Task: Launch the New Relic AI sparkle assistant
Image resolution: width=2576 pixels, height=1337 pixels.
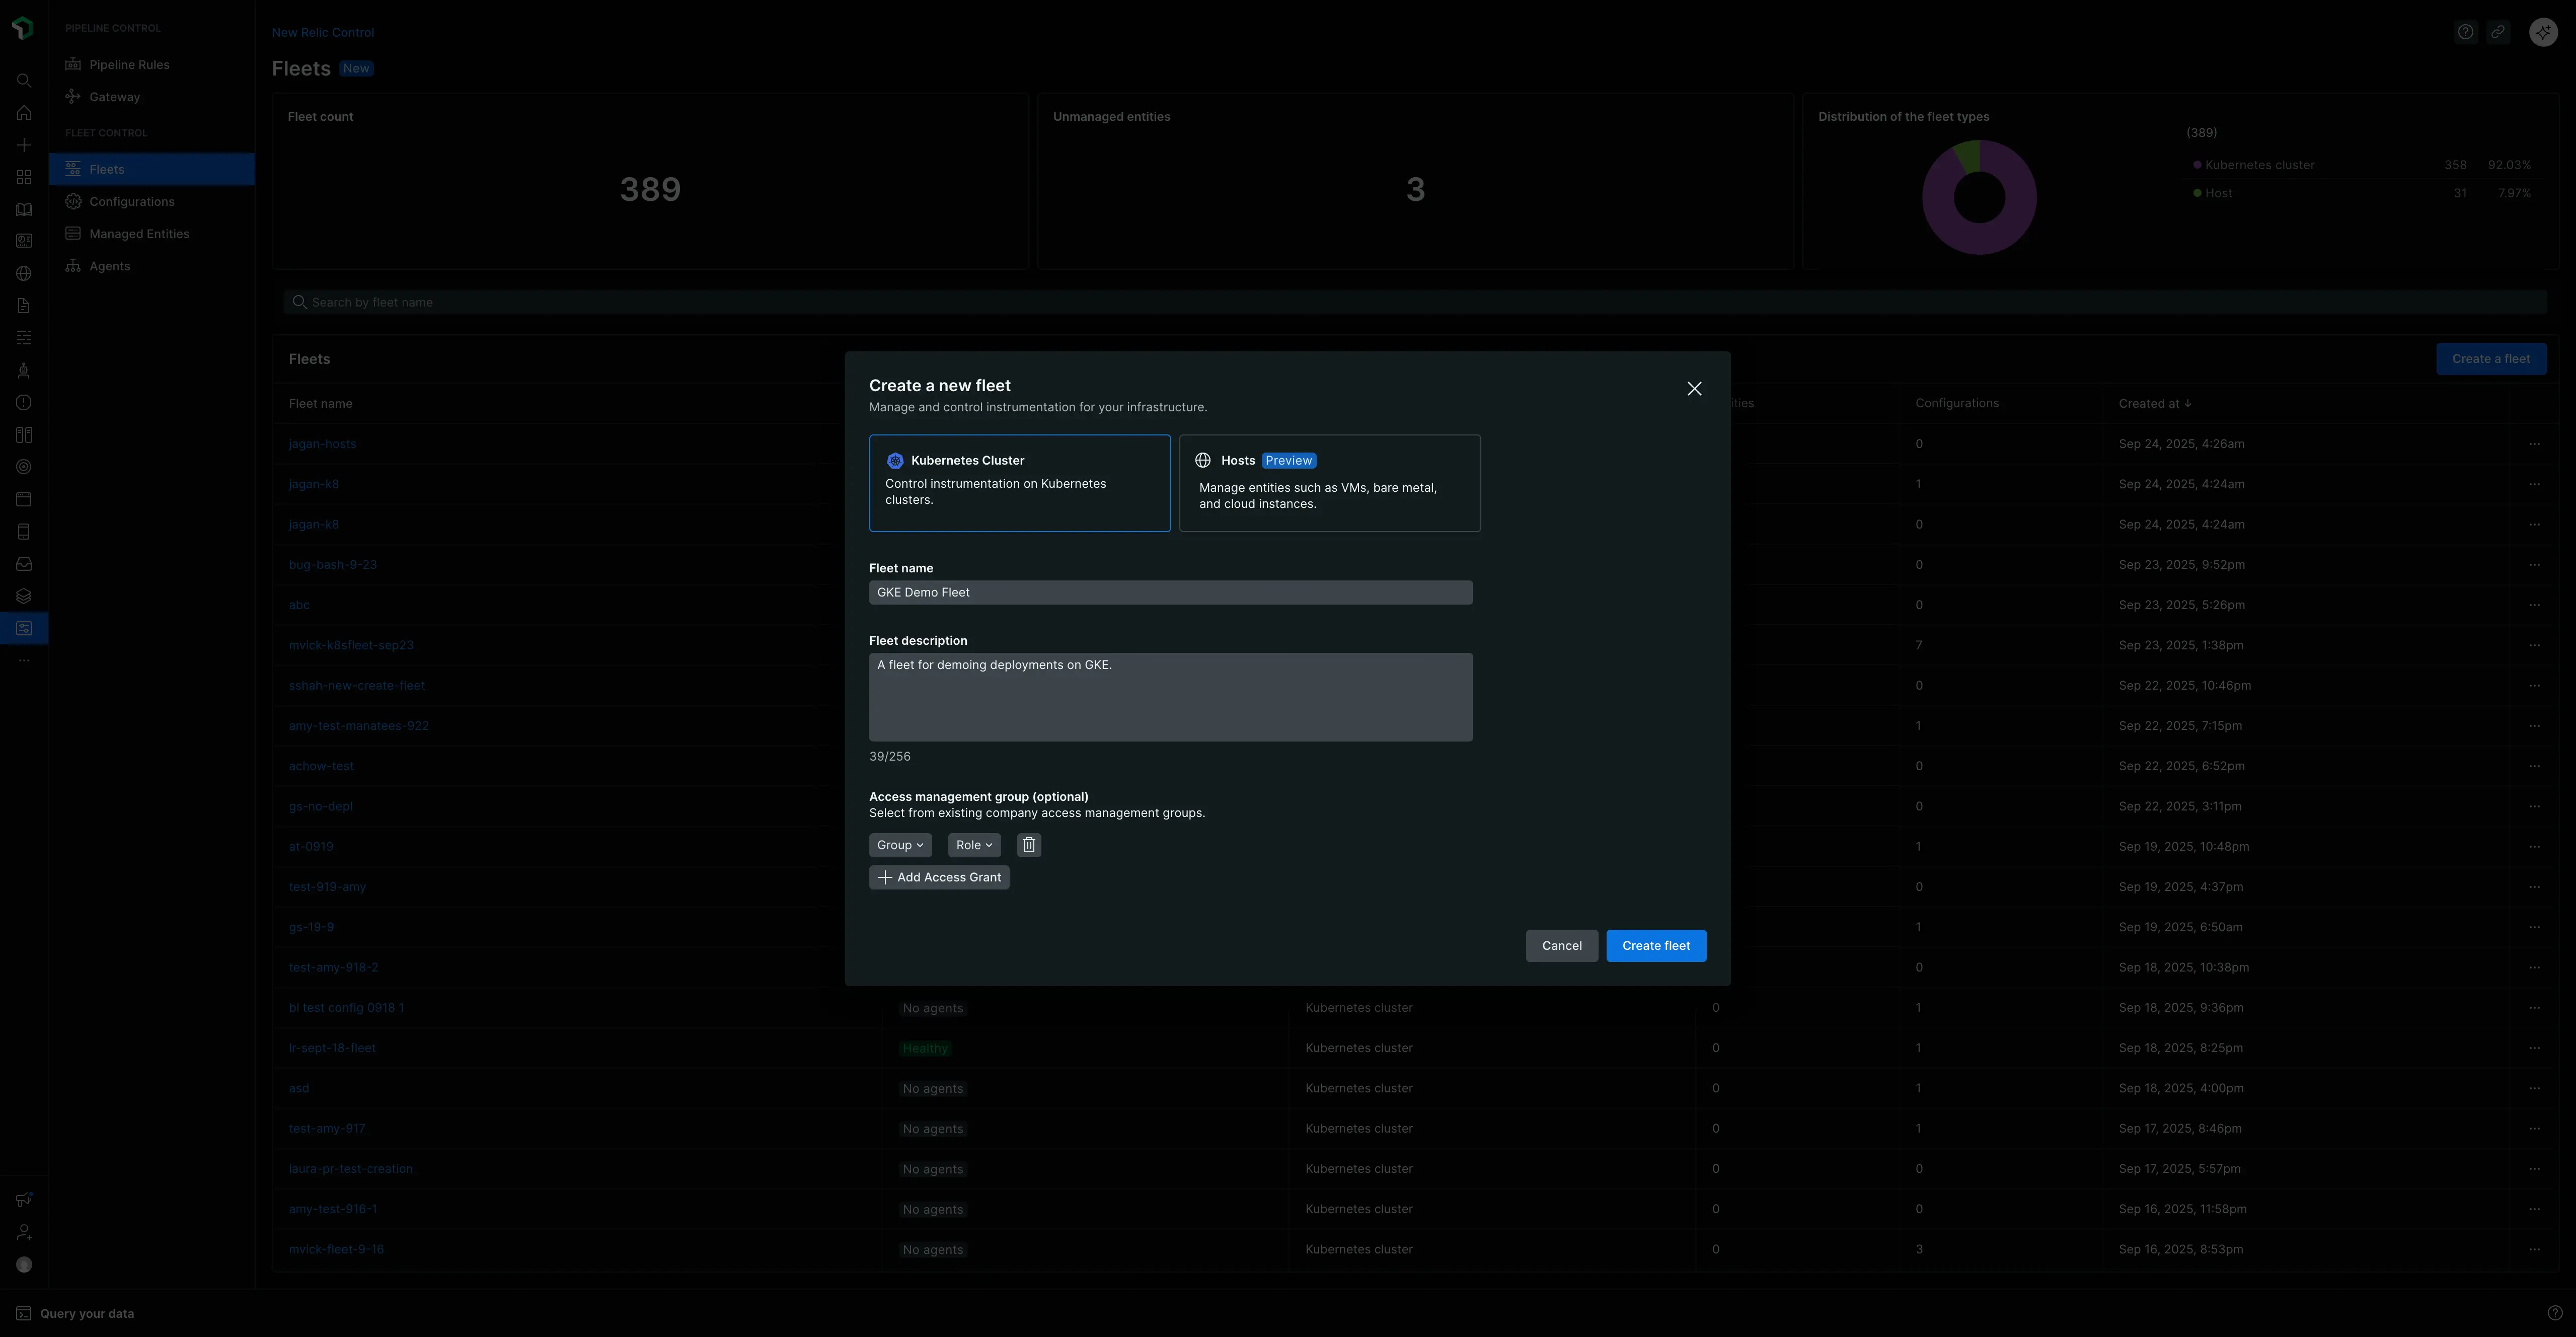Action: tap(2542, 31)
